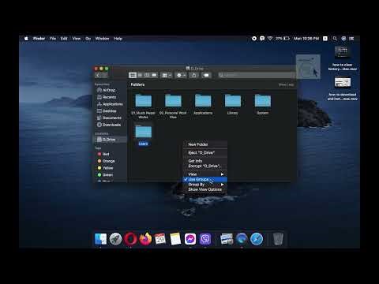The height and width of the screenshot is (284, 379).
Task: Select the 01_Music Repair Works folder
Action: point(143,106)
